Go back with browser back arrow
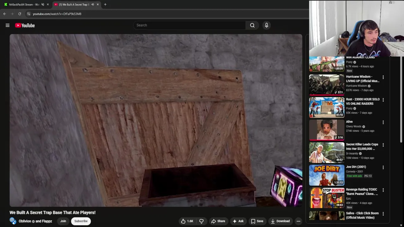 click(4, 14)
